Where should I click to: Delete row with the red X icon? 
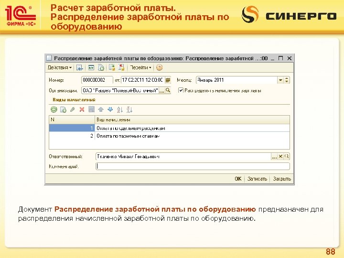pyautogui.click(x=82, y=109)
